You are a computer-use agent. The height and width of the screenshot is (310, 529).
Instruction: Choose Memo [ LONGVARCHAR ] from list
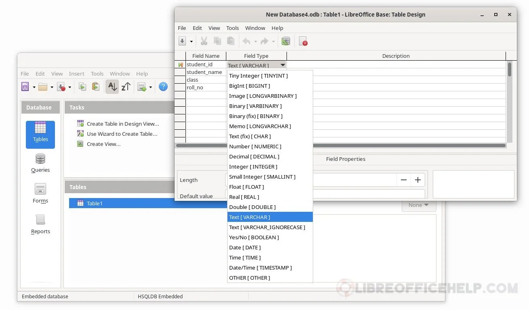[x=270, y=126]
